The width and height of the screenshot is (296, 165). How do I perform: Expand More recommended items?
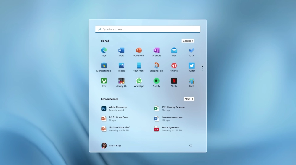tap(189, 99)
